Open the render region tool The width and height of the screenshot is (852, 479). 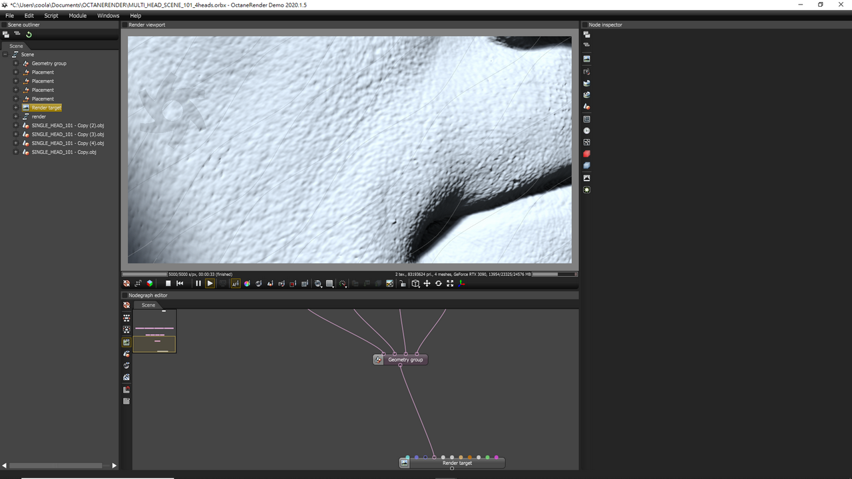[x=293, y=283]
